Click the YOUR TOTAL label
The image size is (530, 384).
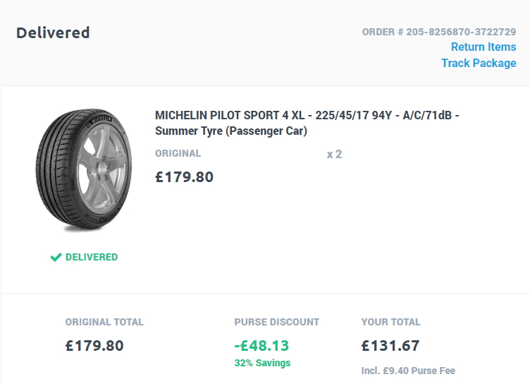pos(390,322)
